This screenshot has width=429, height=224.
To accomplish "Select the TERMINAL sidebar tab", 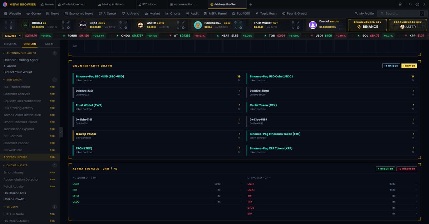I will coord(10,44).
